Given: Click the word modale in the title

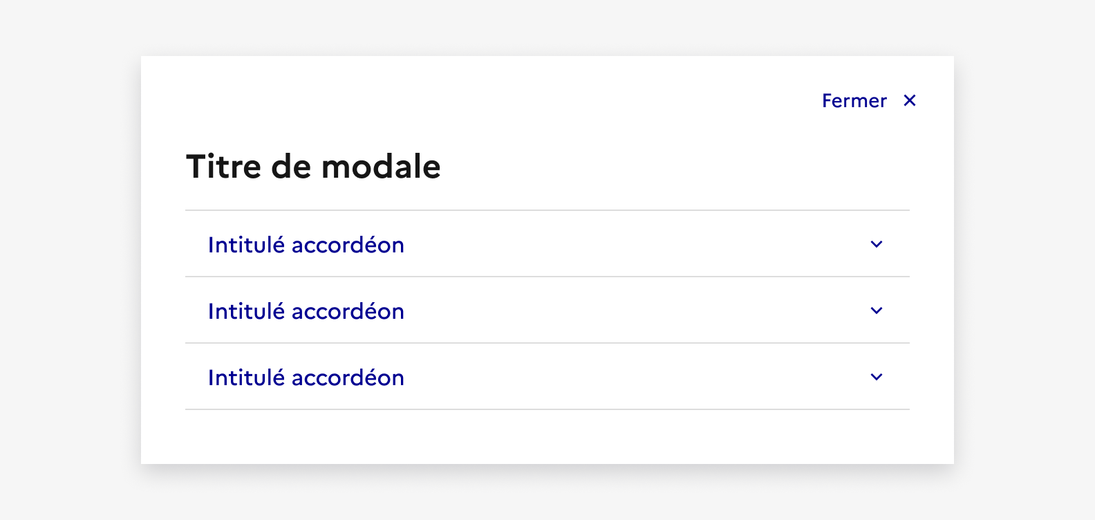Looking at the screenshot, I should pos(381,167).
